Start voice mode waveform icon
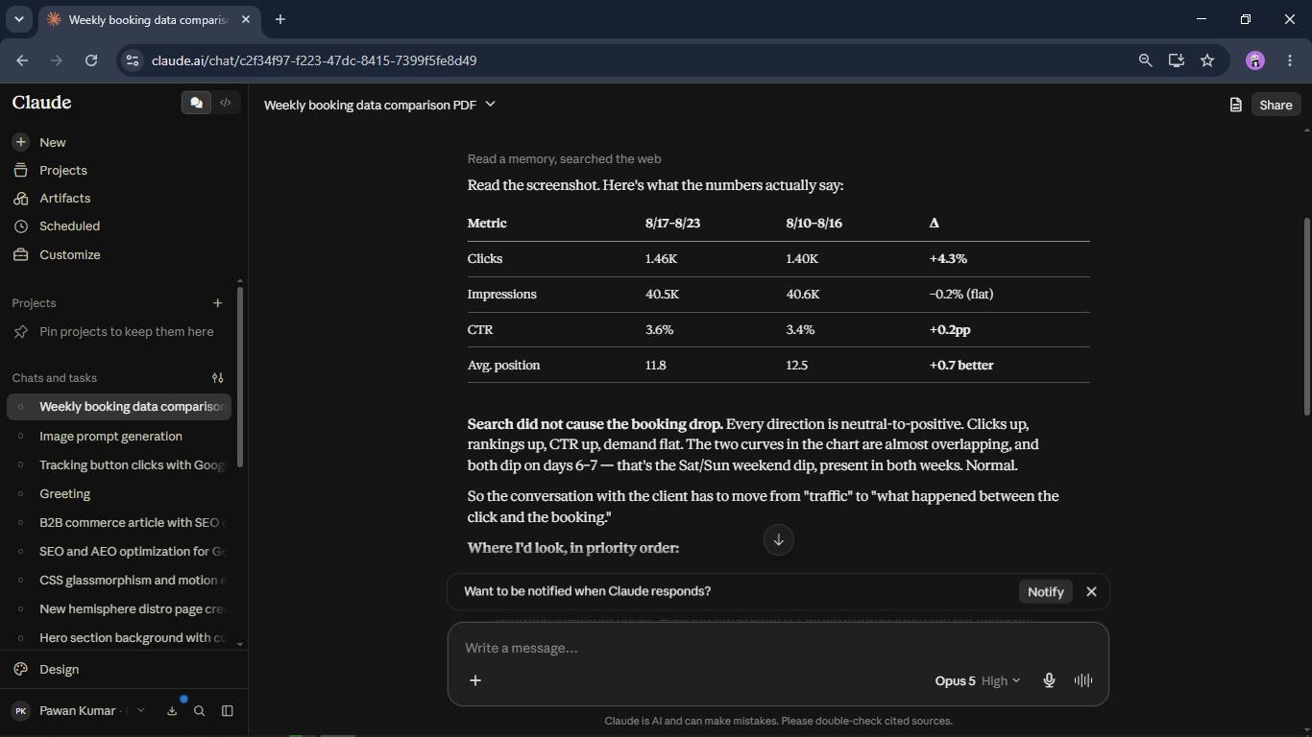Viewport: 1312px width, 737px height. (x=1083, y=680)
